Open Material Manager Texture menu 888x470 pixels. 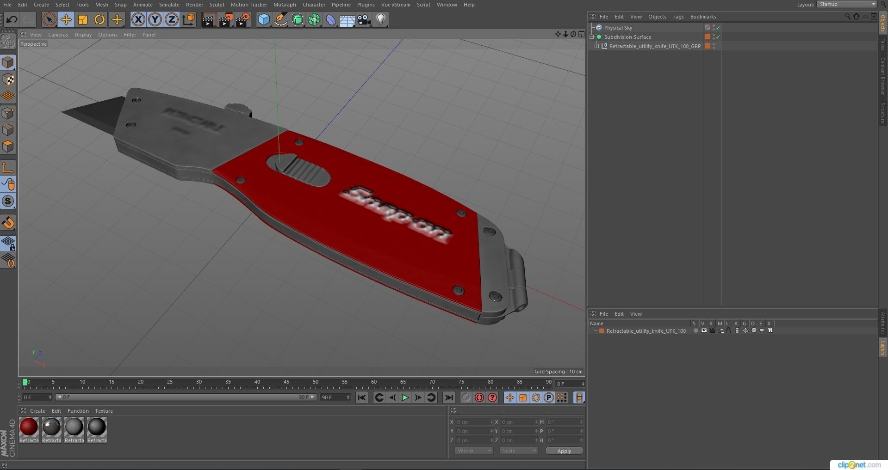tap(104, 411)
